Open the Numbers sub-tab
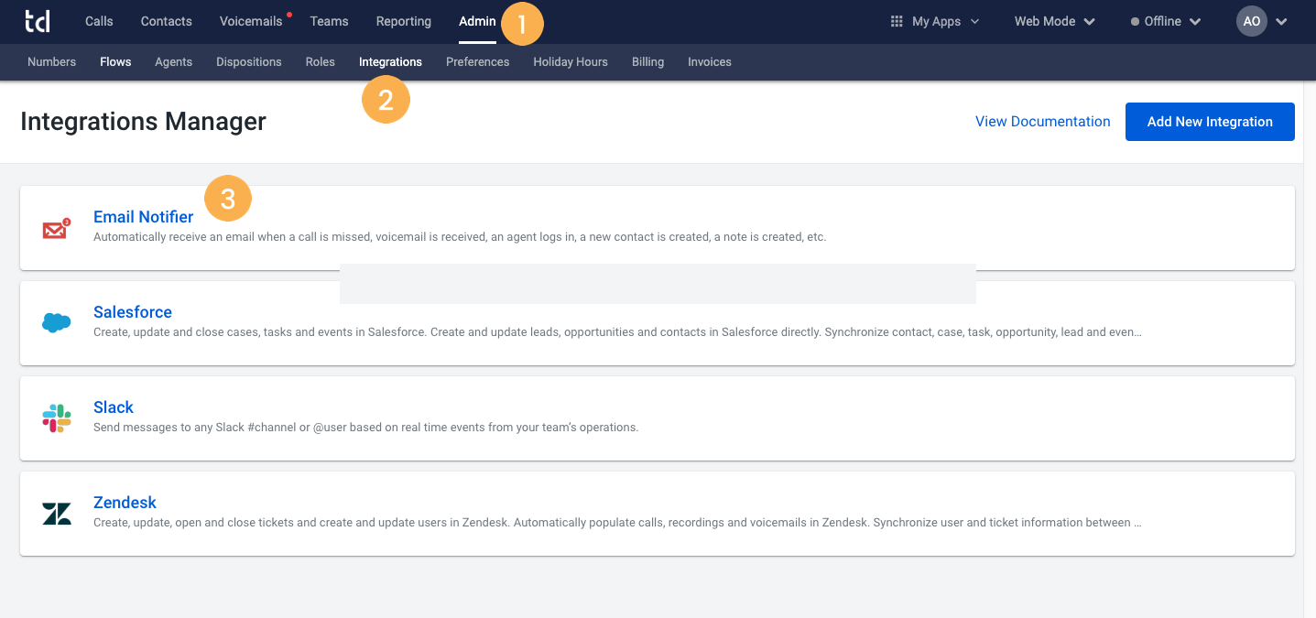Viewport: 1316px width, 618px height. [x=51, y=61]
